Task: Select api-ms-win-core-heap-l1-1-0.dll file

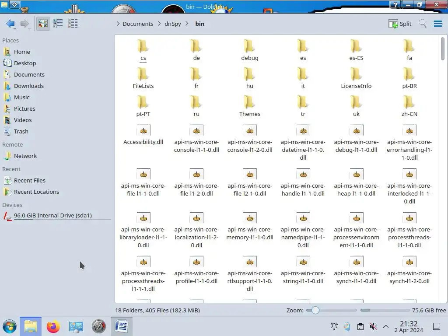Action: click(356, 182)
